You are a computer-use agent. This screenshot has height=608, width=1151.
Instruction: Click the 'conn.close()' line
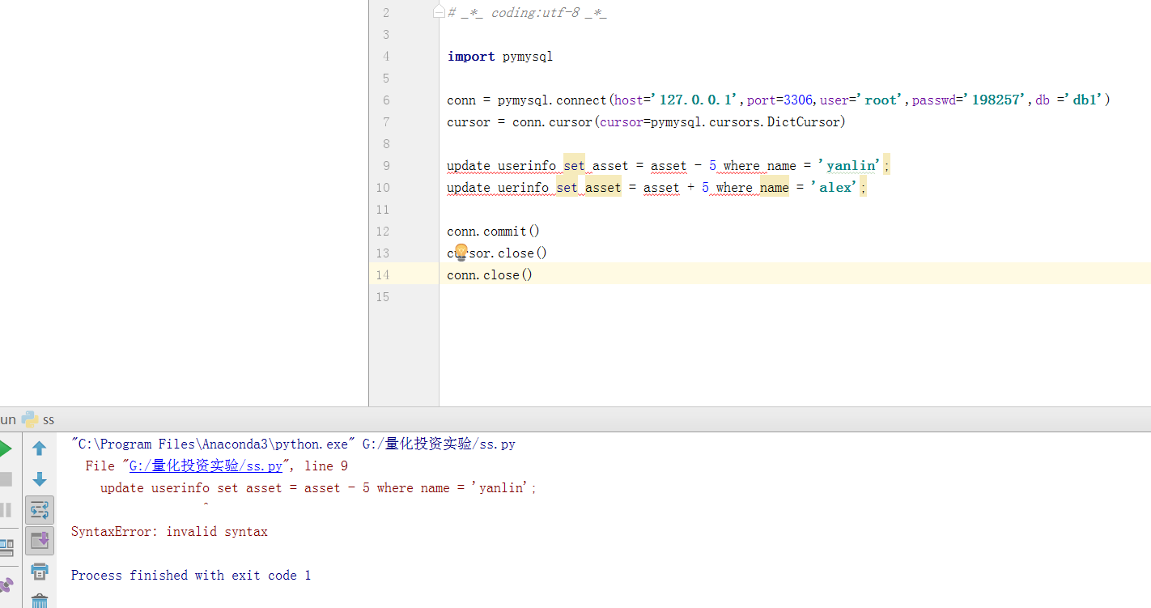pos(490,275)
